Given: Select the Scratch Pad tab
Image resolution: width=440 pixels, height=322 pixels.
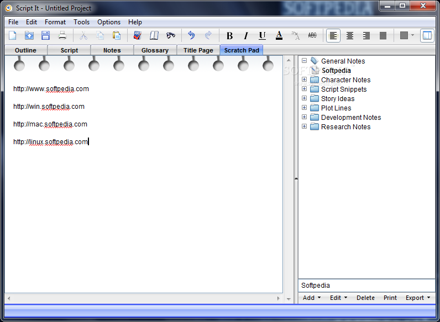Looking at the screenshot, I should 242,50.
